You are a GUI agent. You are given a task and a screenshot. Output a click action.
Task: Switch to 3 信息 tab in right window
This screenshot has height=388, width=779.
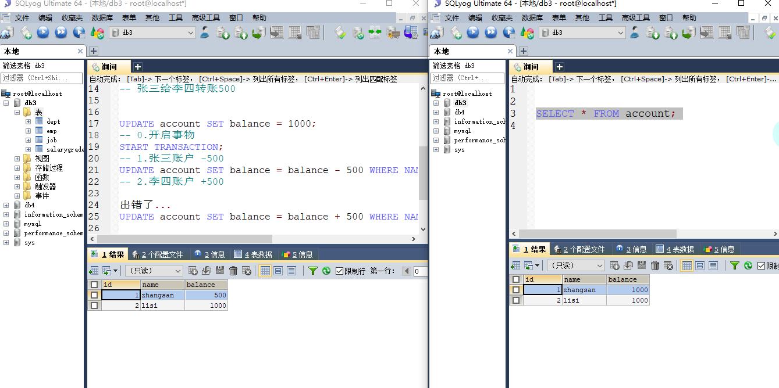631,249
